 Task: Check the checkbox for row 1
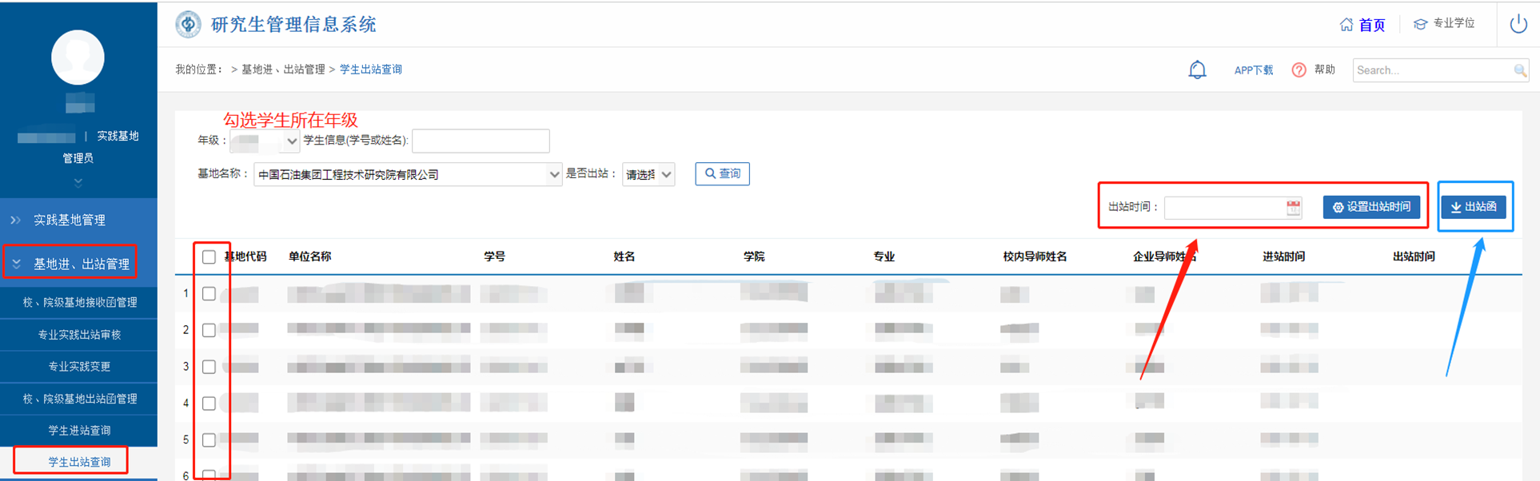209,294
